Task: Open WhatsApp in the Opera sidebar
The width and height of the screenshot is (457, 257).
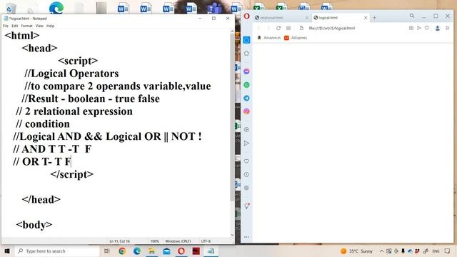Action: [246, 85]
